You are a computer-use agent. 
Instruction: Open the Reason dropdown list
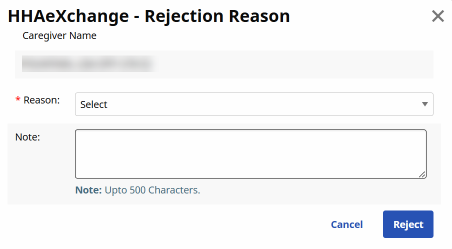click(x=253, y=104)
